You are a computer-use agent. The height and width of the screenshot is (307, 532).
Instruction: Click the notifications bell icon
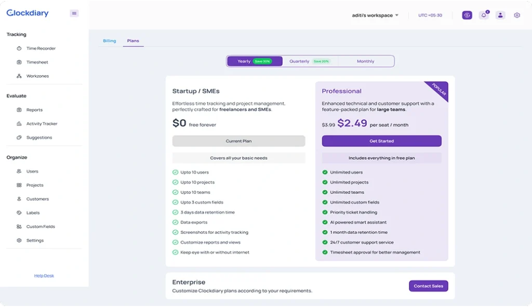pyautogui.click(x=484, y=15)
